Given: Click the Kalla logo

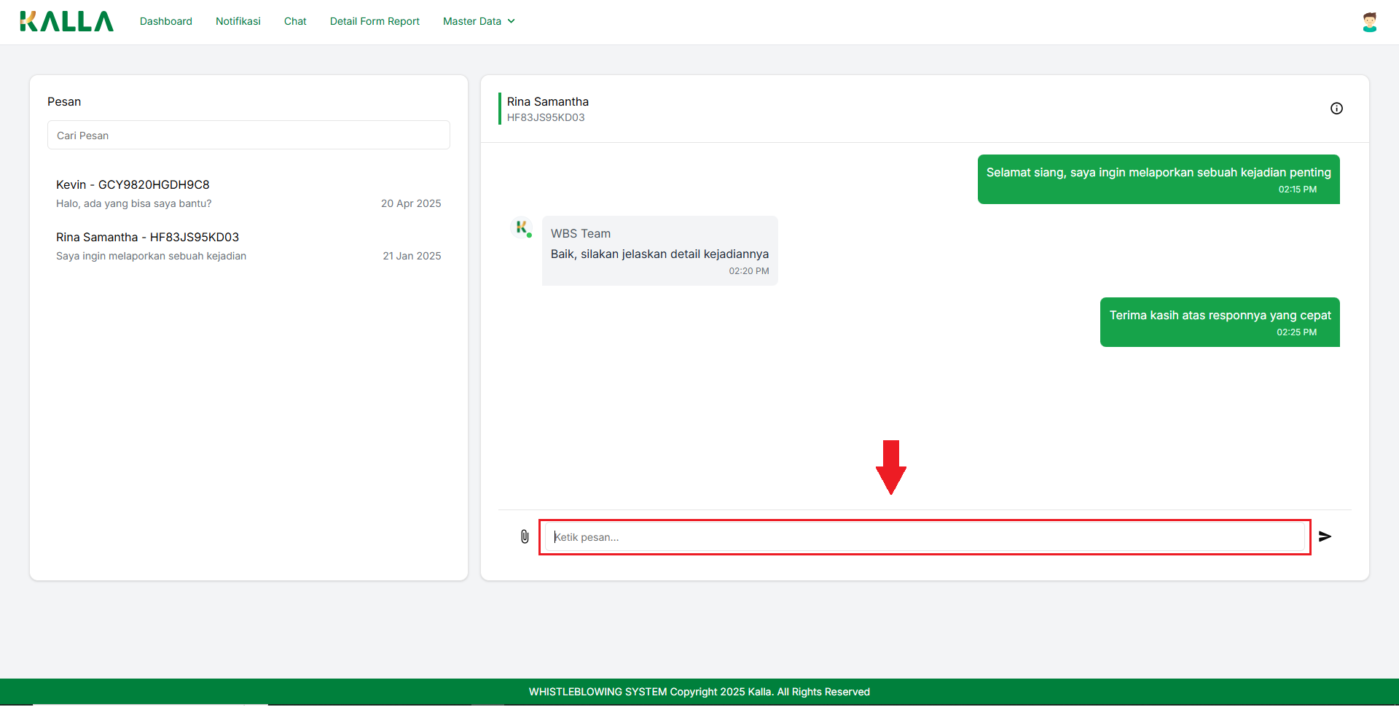Looking at the screenshot, I should (67, 22).
